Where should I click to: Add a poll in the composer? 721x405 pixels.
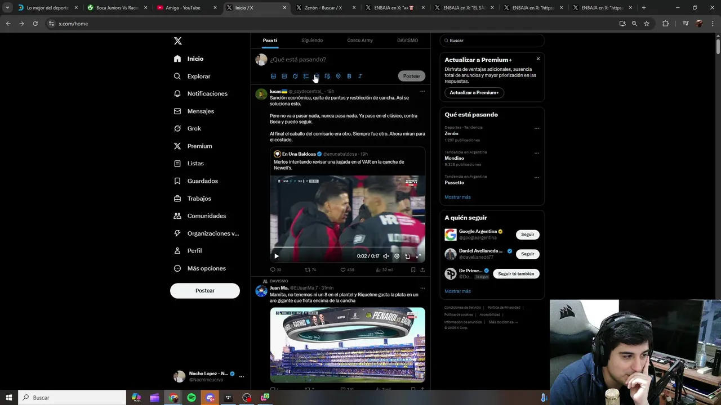point(306,76)
